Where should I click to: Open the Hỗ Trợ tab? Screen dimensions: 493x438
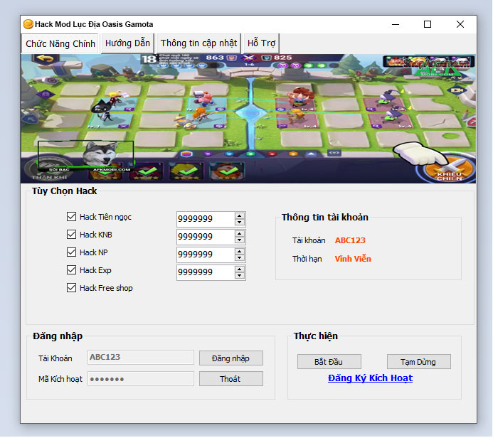pos(261,43)
